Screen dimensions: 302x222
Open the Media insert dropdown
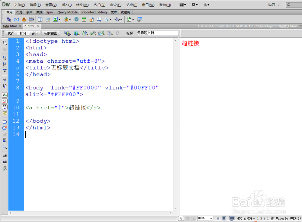point(67,19)
